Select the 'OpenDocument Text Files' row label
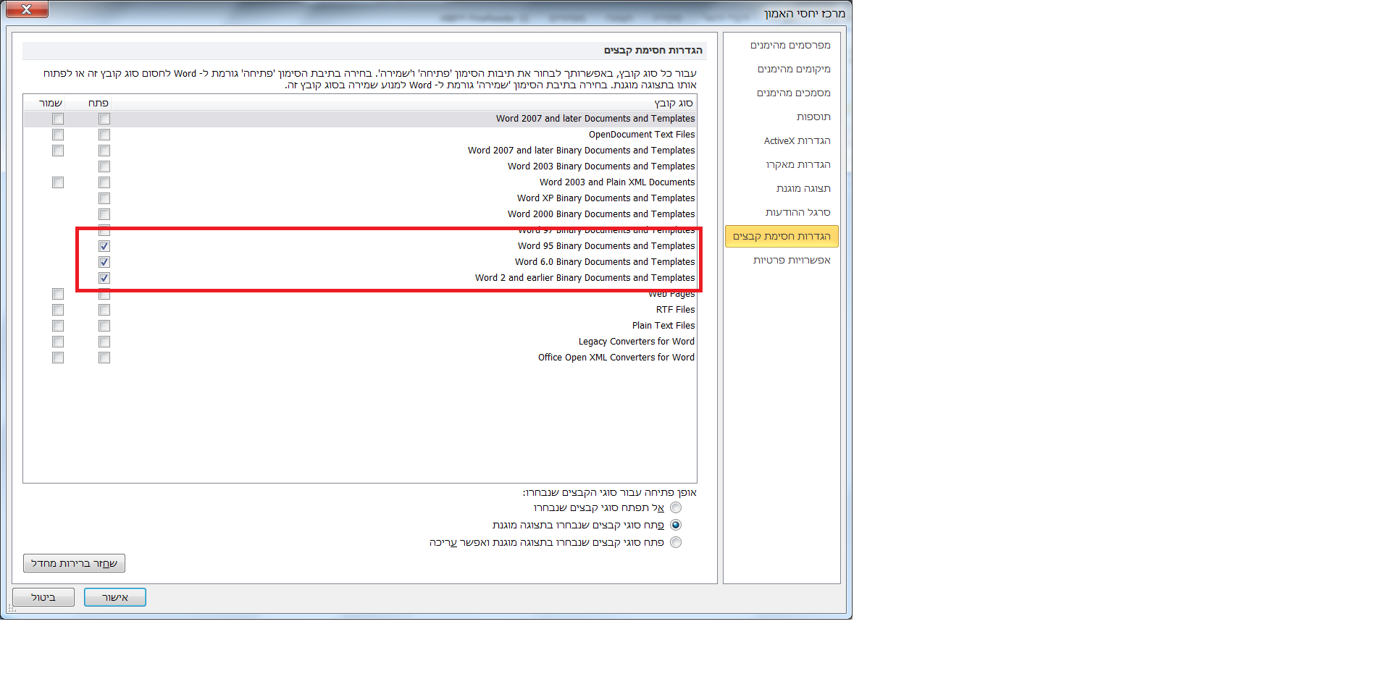 (642, 135)
